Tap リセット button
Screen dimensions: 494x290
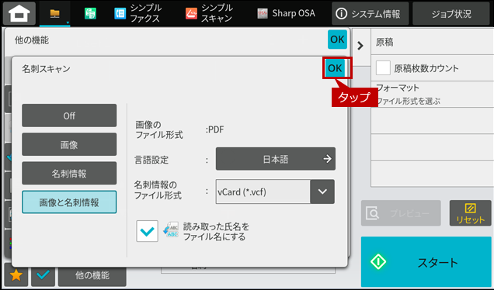470,213
